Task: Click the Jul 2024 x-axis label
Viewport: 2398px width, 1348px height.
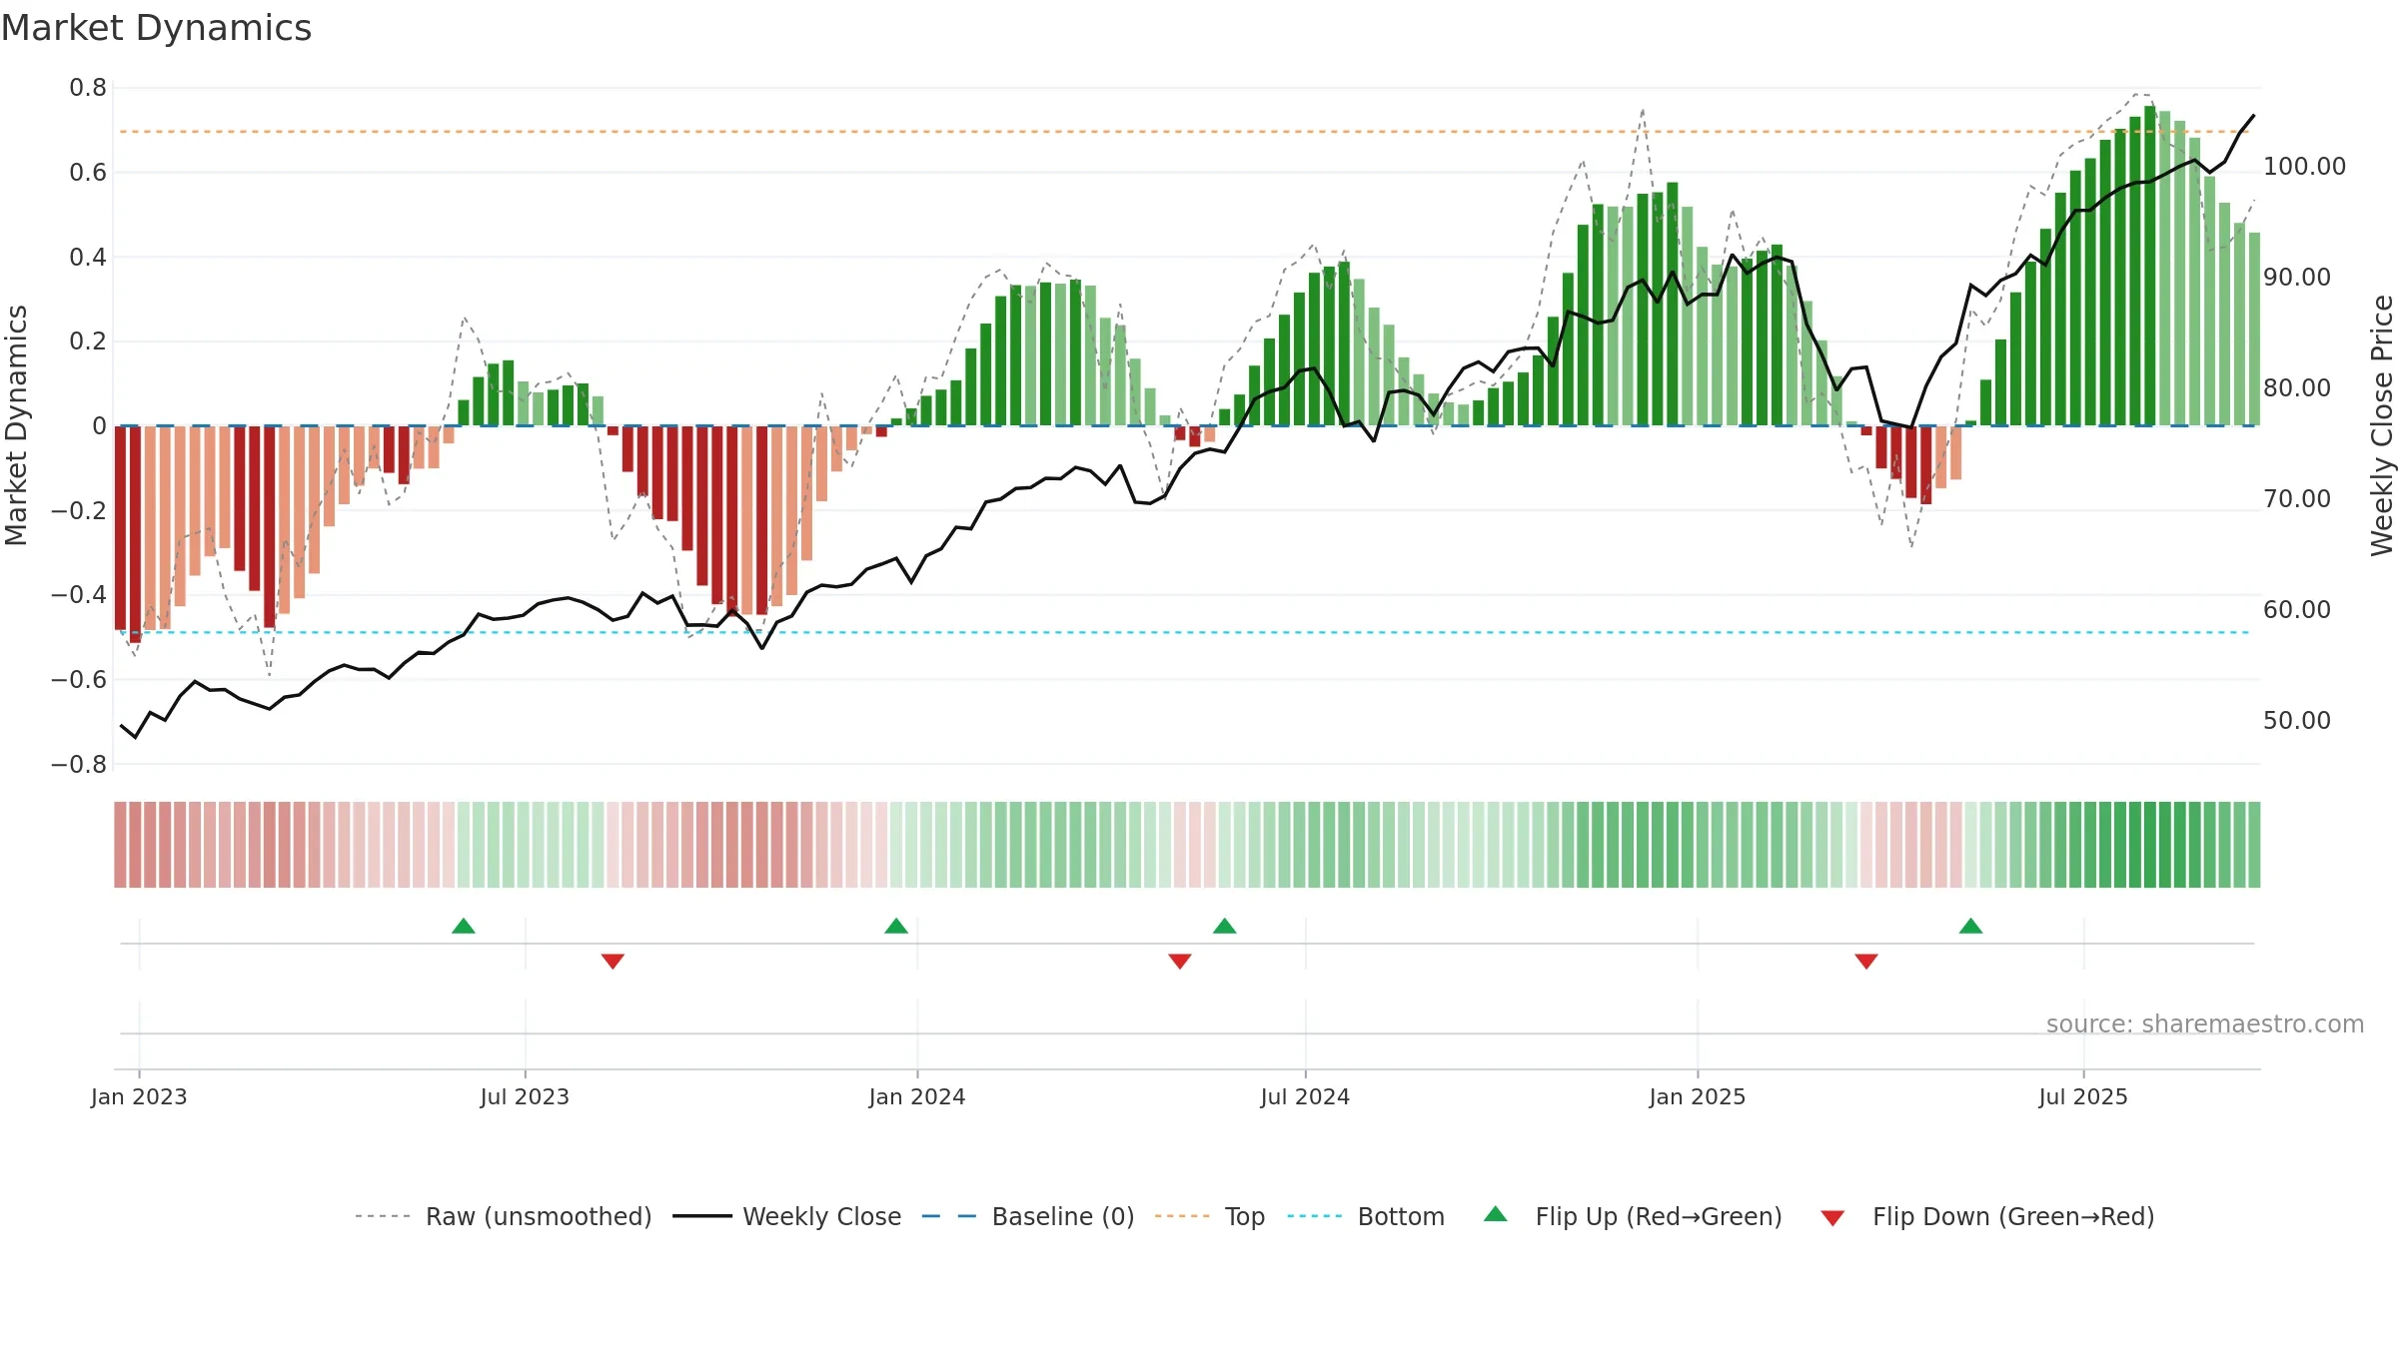Action: (x=1305, y=1096)
